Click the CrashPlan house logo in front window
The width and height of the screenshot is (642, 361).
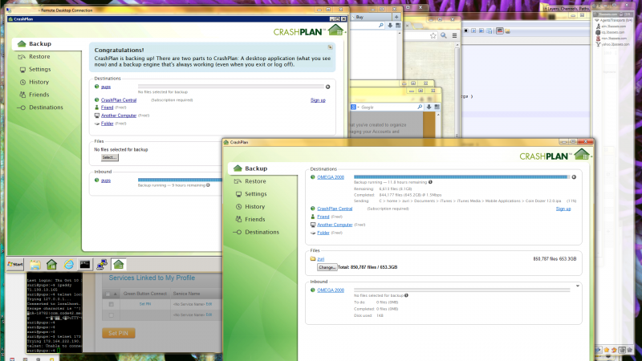pyautogui.click(x=580, y=155)
